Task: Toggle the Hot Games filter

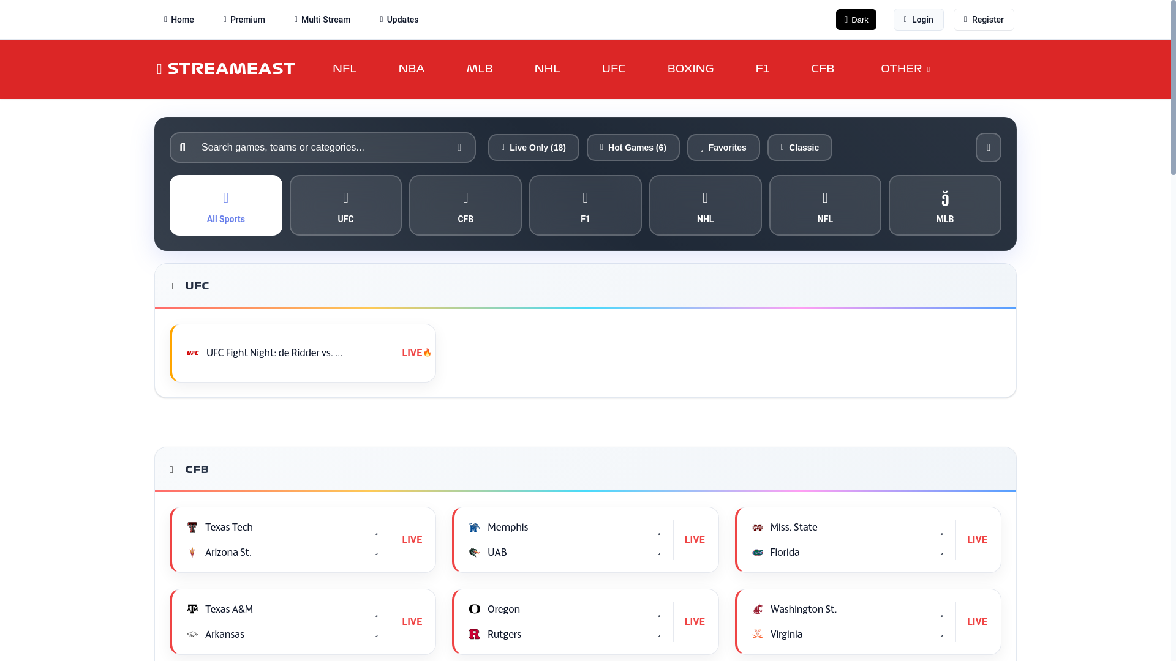Action: pos(633,148)
